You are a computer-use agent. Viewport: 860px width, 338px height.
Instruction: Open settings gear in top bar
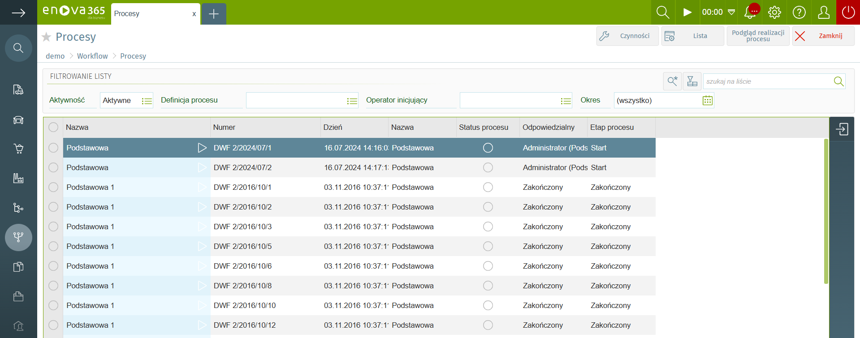click(x=774, y=13)
